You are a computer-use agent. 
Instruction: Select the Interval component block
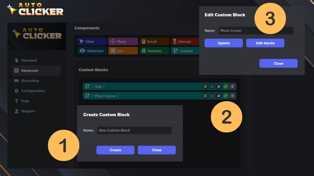(x=185, y=42)
